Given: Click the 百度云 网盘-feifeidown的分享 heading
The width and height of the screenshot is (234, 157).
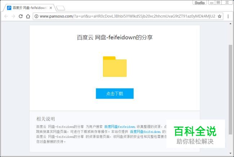Looking at the screenshot, I should (x=115, y=37).
